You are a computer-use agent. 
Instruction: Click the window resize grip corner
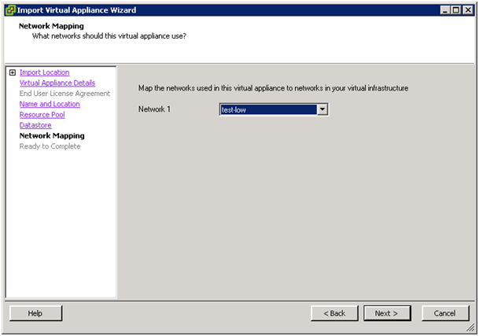(x=470, y=328)
